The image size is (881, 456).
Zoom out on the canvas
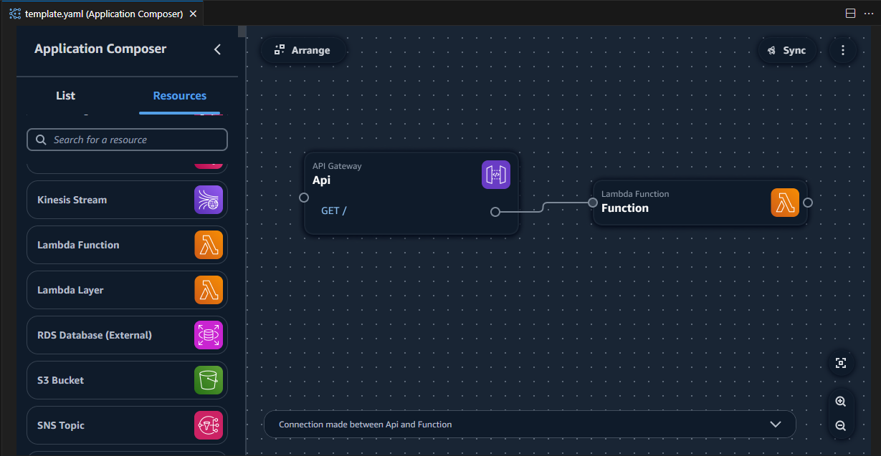[841, 426]
